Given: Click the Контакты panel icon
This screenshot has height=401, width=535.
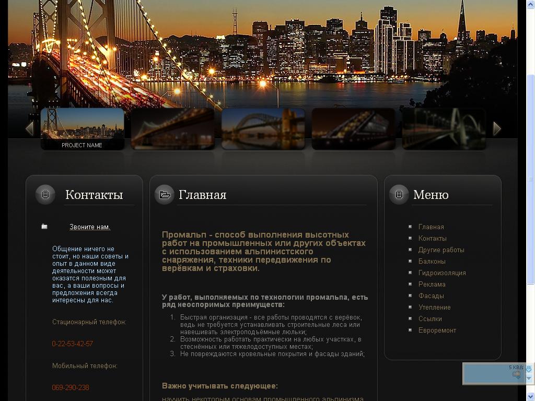Looking at the screenshot, I should click(45, 195).
